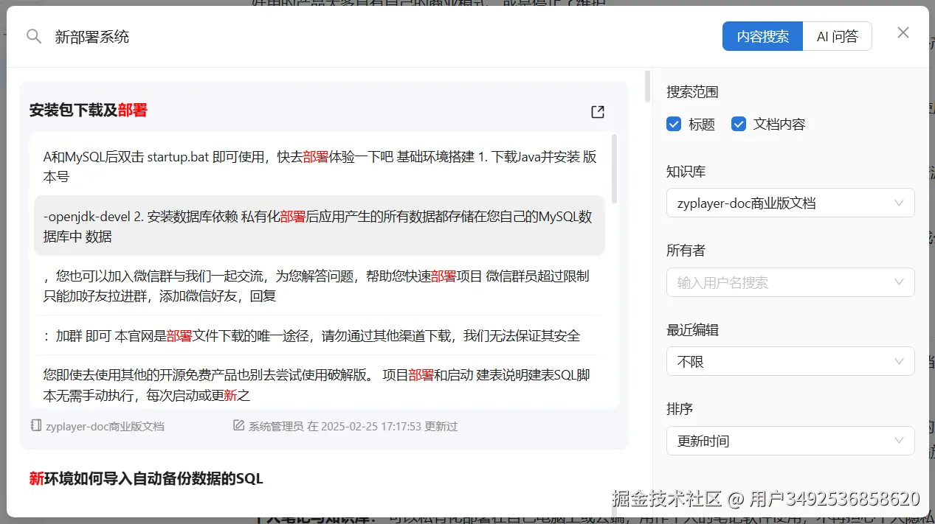Open the 知识库 dropdown

[790, 203]
